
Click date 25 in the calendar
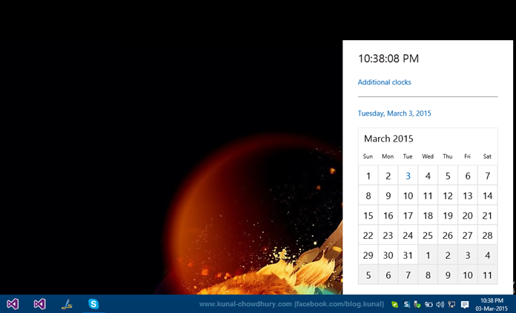point(428,235)
